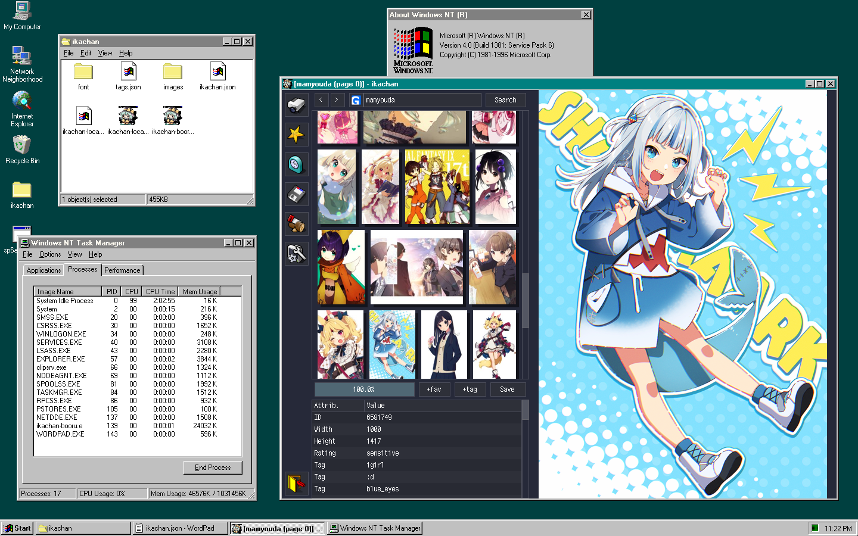Switch to Performance tab in Task Manager
The height and width of the screenshot is (536, 858).
(x=122, y=270)
